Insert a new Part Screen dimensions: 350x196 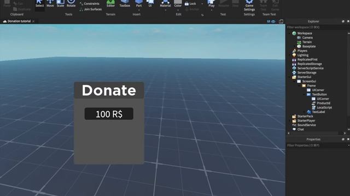[x=139, y=4]
